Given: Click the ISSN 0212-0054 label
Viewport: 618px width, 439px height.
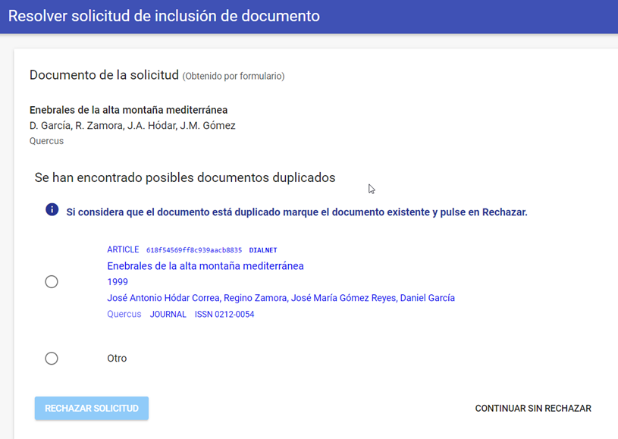Looking at the screenshot, I should pyautogui.click(x=224, y=314).
